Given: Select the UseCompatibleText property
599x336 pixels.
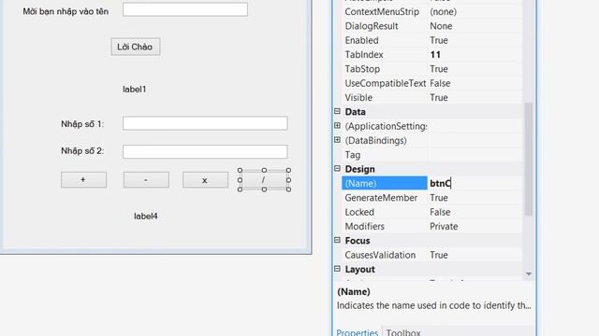Looking at the screenshot, I should [385, 83].
